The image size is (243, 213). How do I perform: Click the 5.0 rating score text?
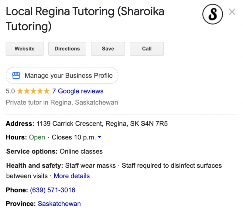click(x=10, y=91)
